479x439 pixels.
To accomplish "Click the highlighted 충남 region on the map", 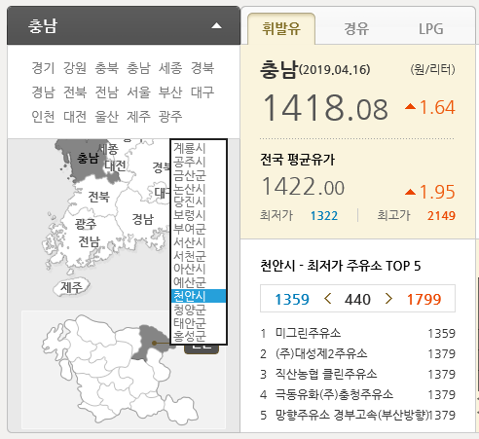I will point(87,159).
